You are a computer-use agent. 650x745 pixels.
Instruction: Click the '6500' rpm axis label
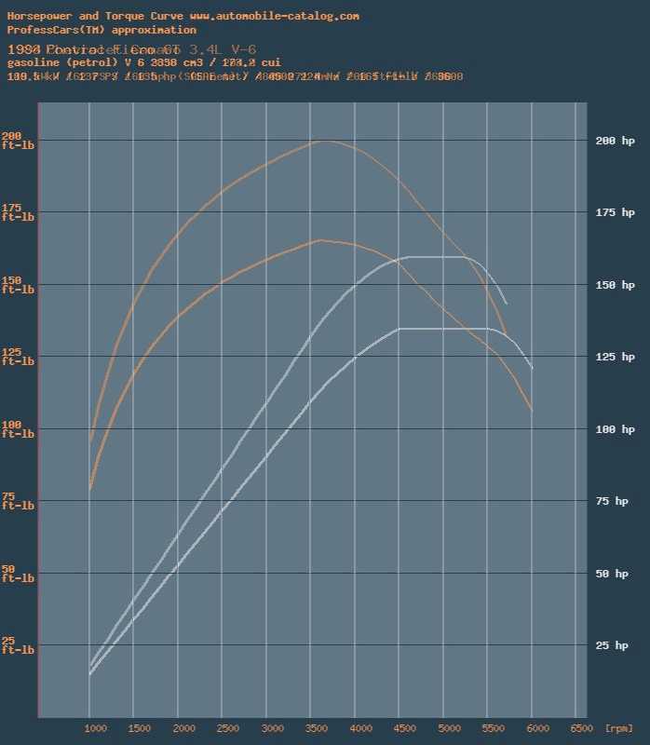[582, 728]
